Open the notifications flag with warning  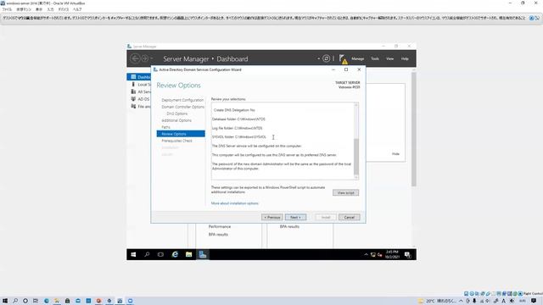click(x=343, y=59)
